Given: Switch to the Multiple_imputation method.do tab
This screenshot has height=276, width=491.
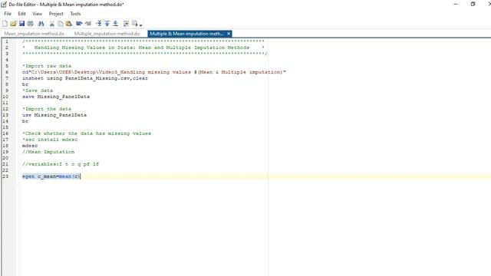Looking at the screenshot, I should pos(107,34).
